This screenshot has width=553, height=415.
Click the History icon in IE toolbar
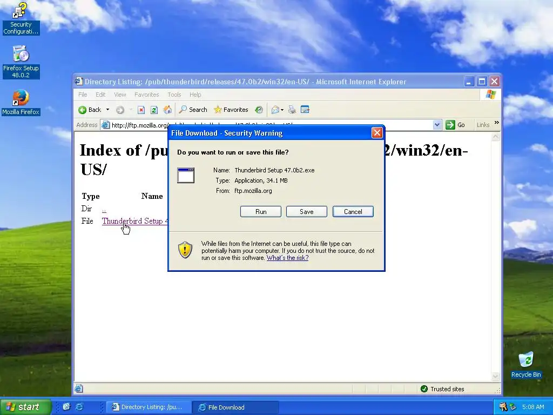click(259, 110)
